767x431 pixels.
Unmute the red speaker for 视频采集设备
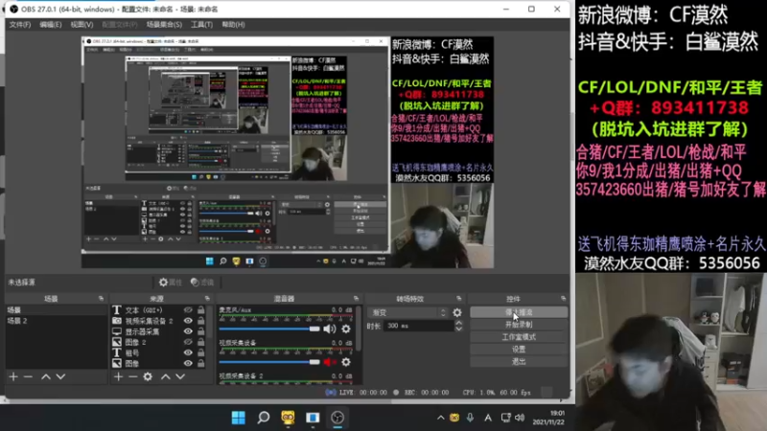330,362
